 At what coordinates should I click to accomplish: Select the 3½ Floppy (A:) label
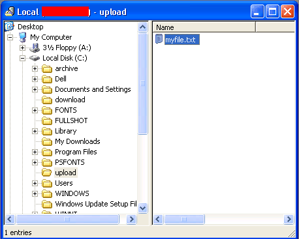click(x=67, y=48)
